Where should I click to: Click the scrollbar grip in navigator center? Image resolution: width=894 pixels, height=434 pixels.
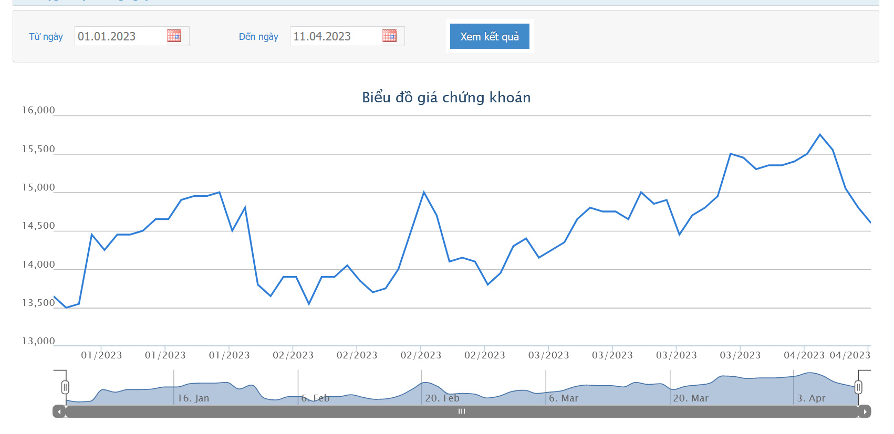pos(462,411)
